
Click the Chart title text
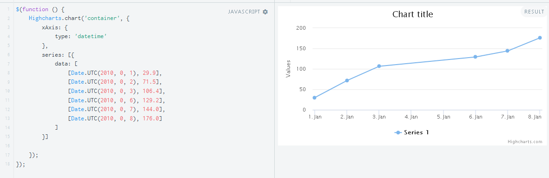(412, 14)
